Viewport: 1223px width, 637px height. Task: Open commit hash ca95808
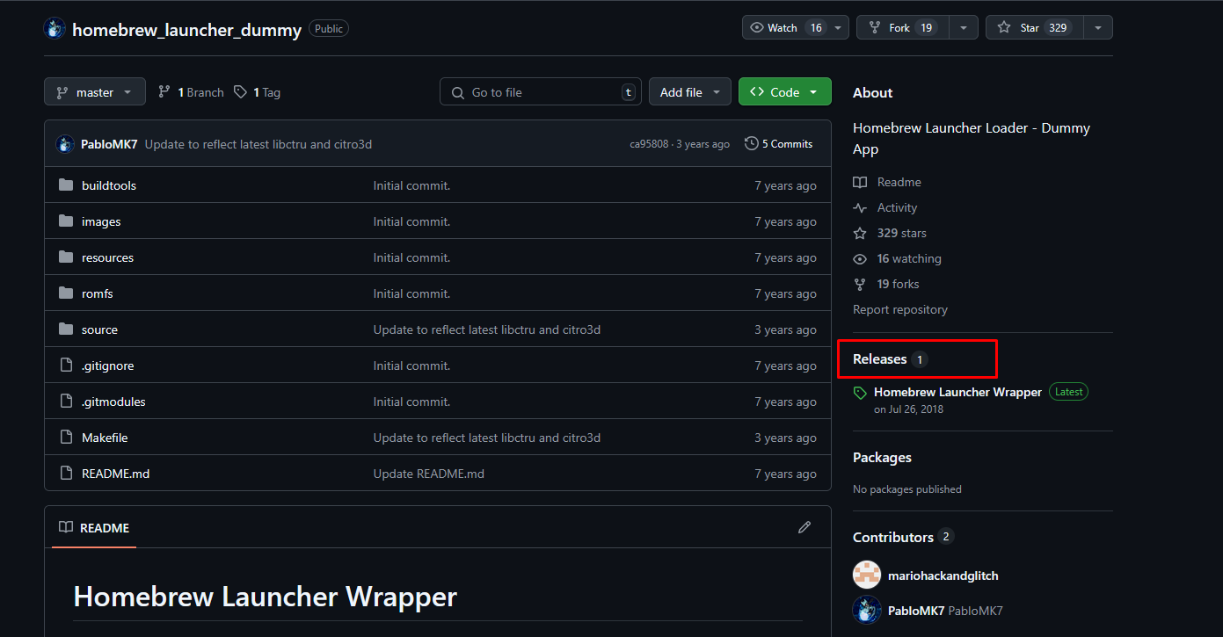click(x=649, y=144)
